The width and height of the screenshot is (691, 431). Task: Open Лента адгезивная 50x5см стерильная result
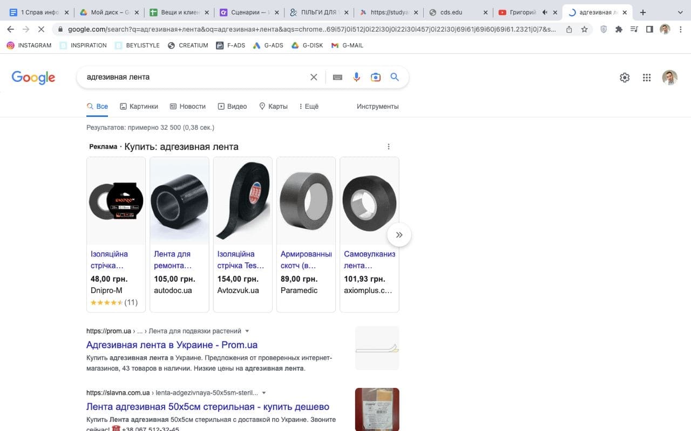[x=208, y=407]
